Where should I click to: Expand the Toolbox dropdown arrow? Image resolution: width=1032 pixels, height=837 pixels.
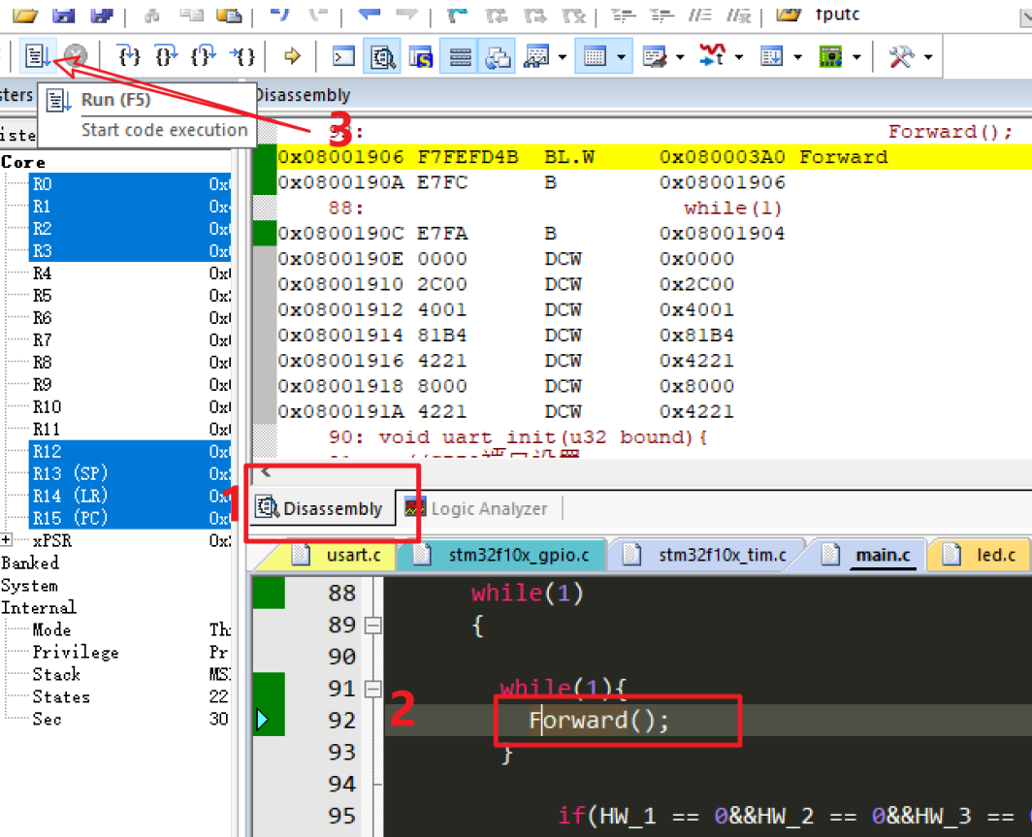tap(928, 57)
